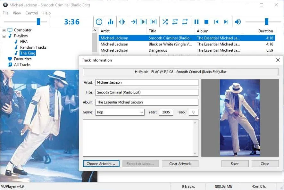Toggle stop at track end arrow icon
Image resolution: width=284 pixels, height=190 pixels.
click(133, 22)
